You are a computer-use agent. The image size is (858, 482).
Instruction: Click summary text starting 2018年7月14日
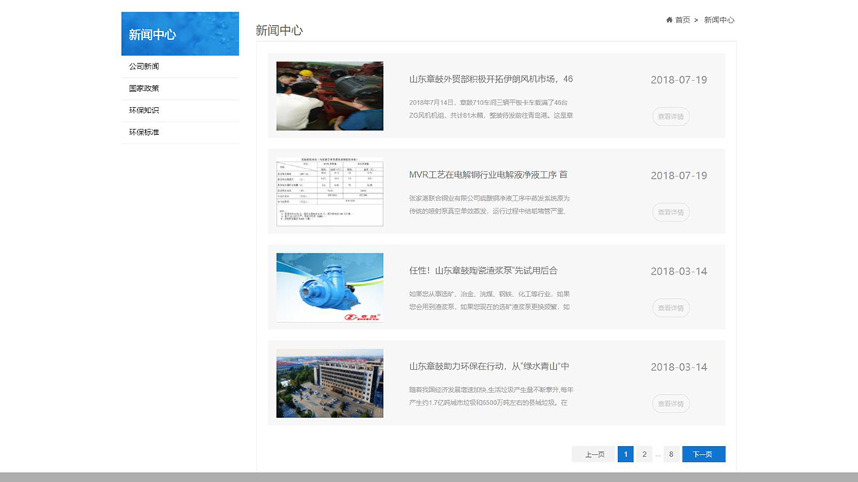491,109
